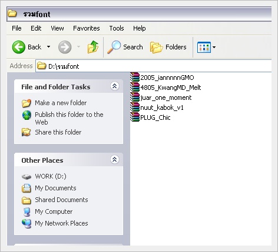Open the Views dropdown arrow

pyautogui.click(x=214, y=47)
